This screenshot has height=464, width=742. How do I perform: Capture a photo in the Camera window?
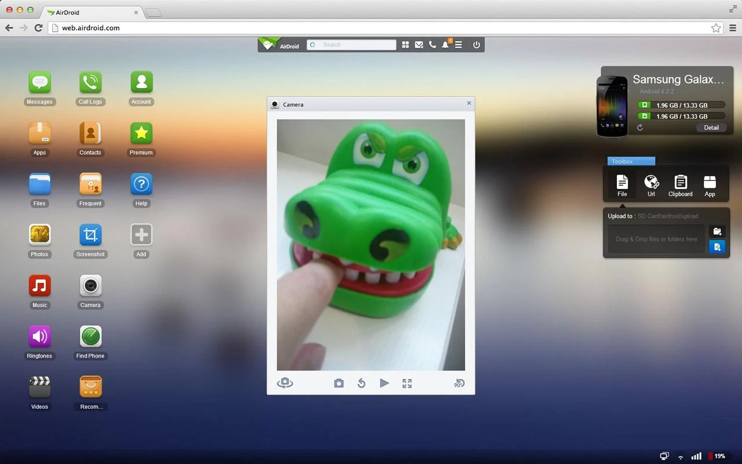click(339, 383)
